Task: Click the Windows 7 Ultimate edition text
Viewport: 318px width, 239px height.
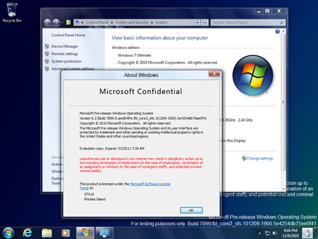Action: pos(134,55)
